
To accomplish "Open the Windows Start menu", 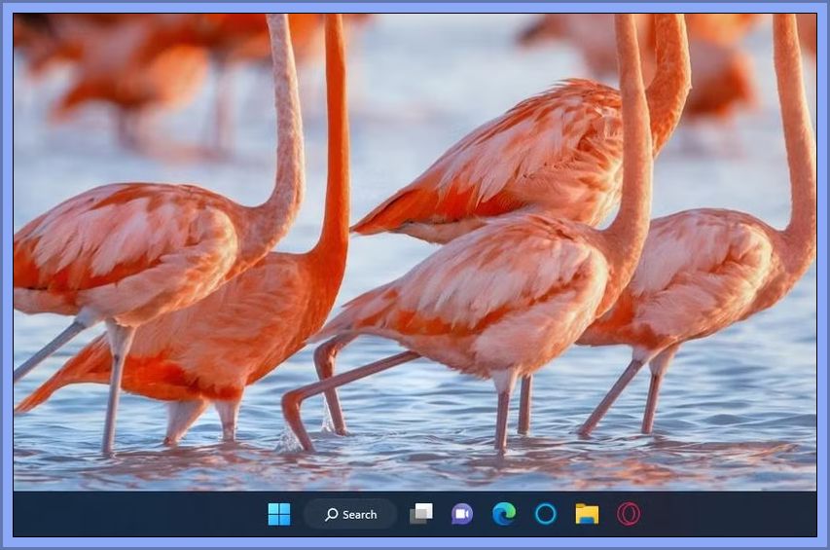I will 279,514.
